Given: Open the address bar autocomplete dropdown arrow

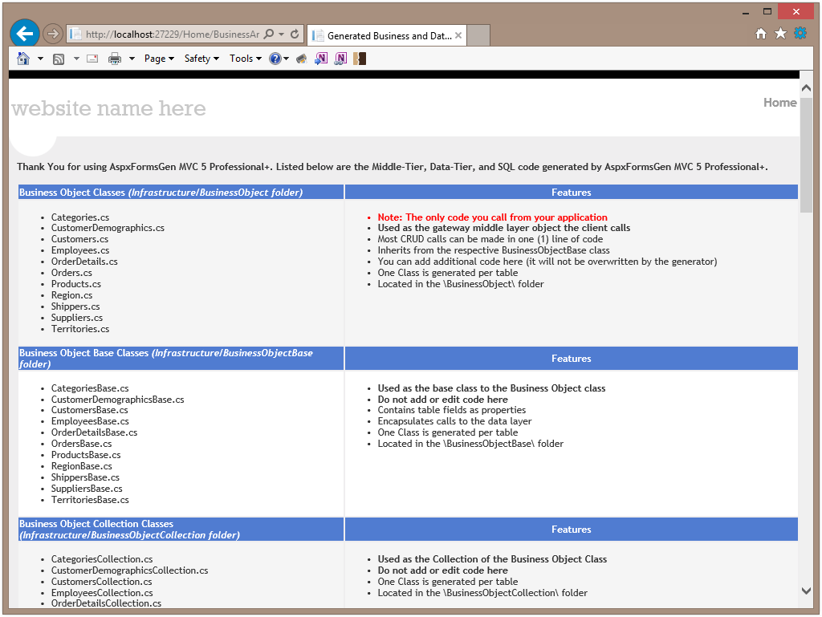Looking at the screenshot, I should point(282,34).
